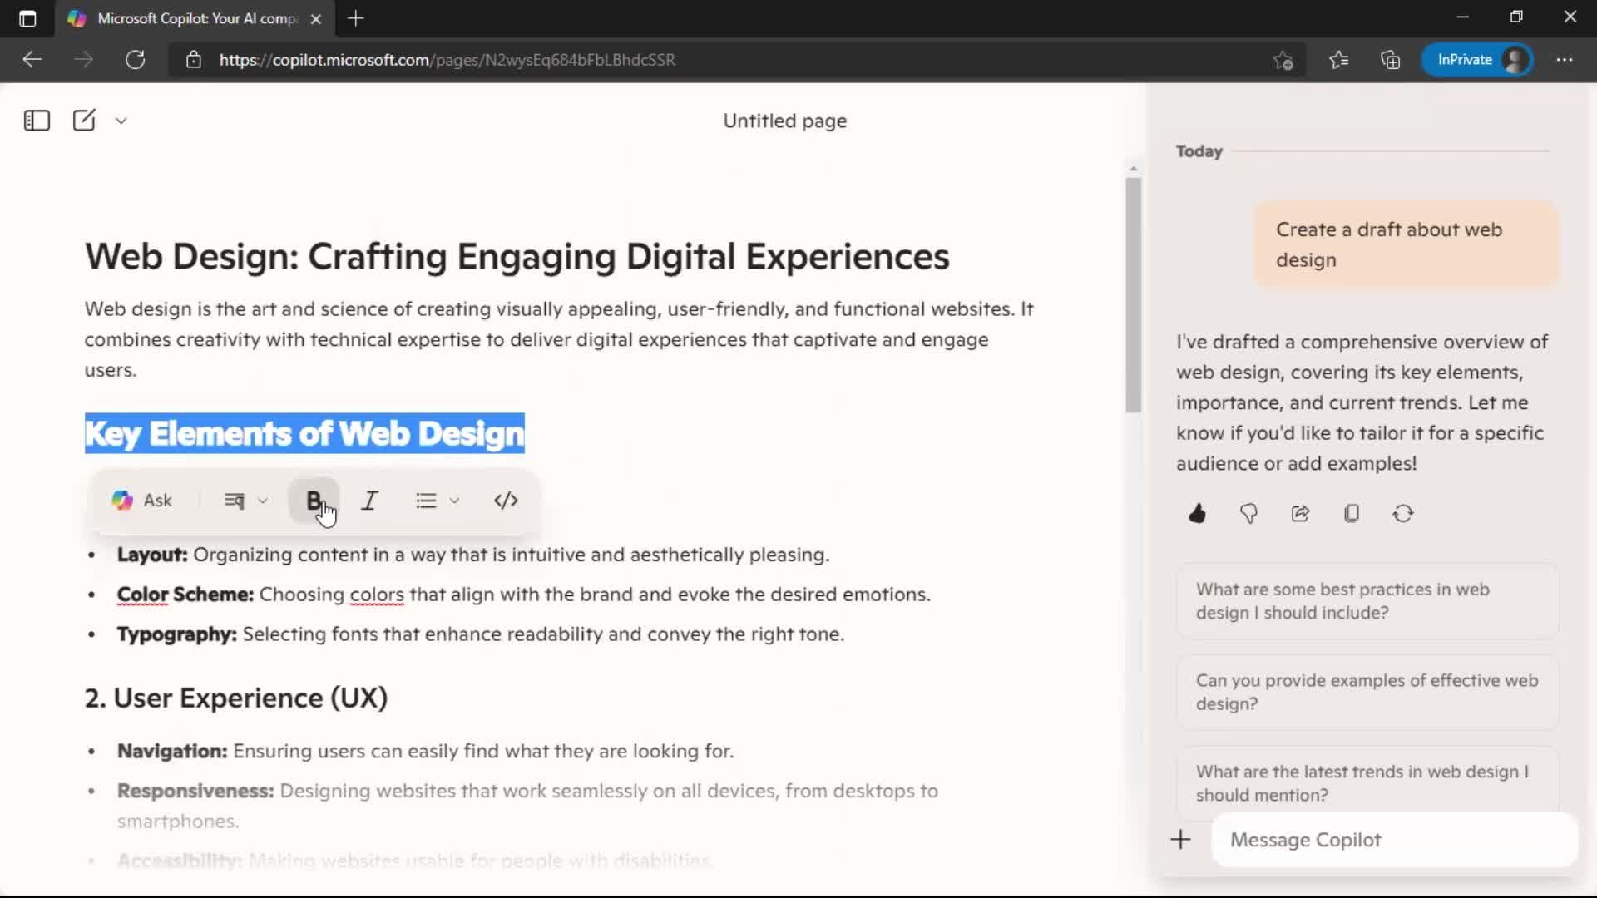Screen dimensions: 1597x898
Task: Toggle bold formatting on selected heading
Action: (314, 501)
